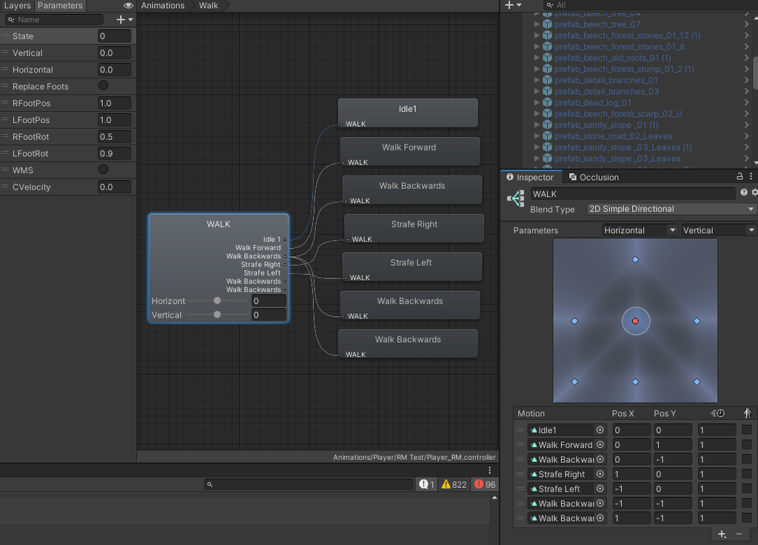758x545 pixels.
Task: Switch to the Layers tab
Action: point(18,5)
